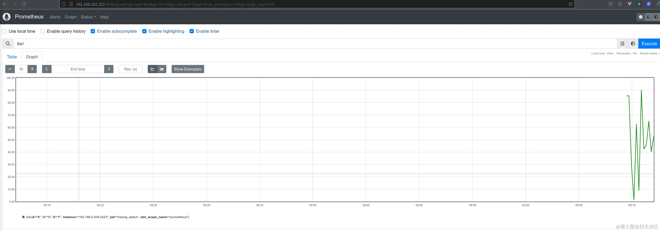This screenshot has width=660, height=231.
Task: Move end time forward with right chevron
Action: click(109, 69)
